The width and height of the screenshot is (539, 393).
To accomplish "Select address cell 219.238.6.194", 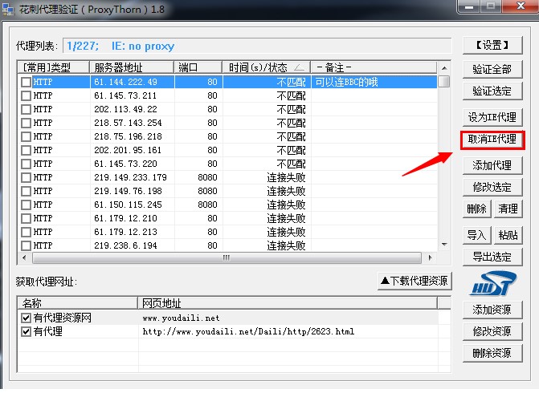I will 133,245.
